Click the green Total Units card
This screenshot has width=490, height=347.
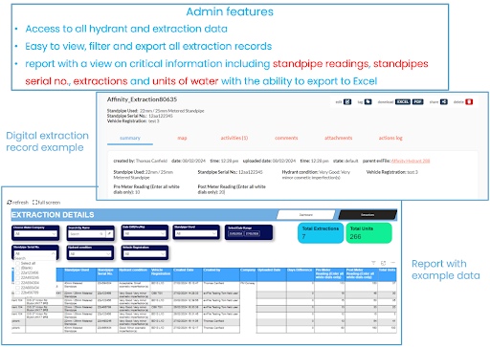tap(368, 233)
